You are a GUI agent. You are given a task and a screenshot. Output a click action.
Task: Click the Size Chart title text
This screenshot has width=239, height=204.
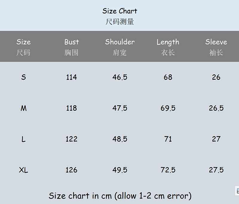coord(120,11)
